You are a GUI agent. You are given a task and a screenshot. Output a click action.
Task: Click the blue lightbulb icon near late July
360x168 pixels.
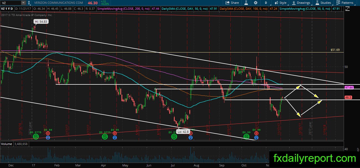click(191, 137)
